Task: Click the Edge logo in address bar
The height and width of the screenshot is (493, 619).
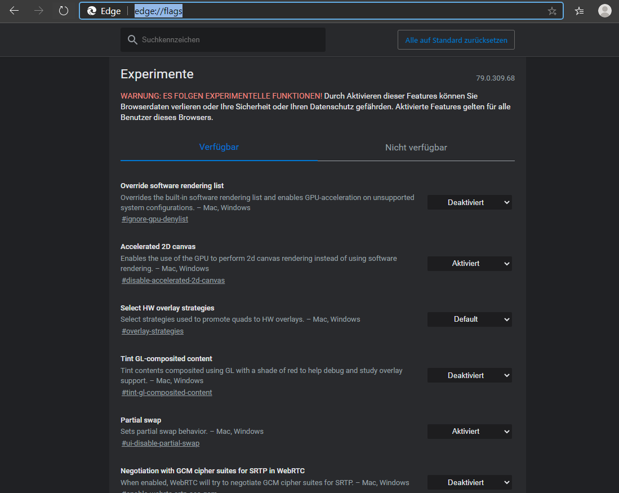Action: coord(92,11)
